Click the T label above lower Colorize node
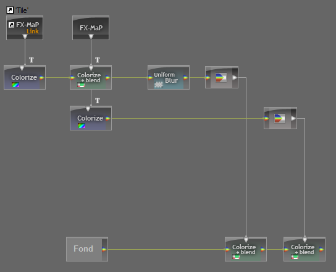Screen dimensions: 336x272 pos(98,101)
